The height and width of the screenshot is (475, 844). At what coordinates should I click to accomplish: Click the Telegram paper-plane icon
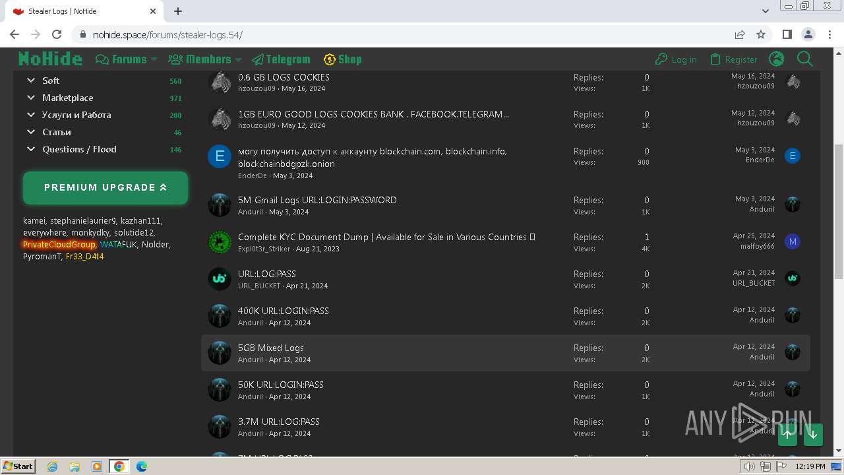[x=258, y=59]
